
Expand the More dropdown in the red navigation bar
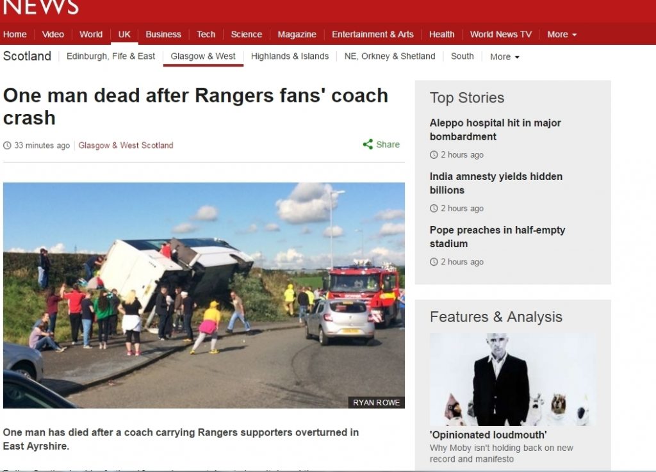[x=562, y=35]
